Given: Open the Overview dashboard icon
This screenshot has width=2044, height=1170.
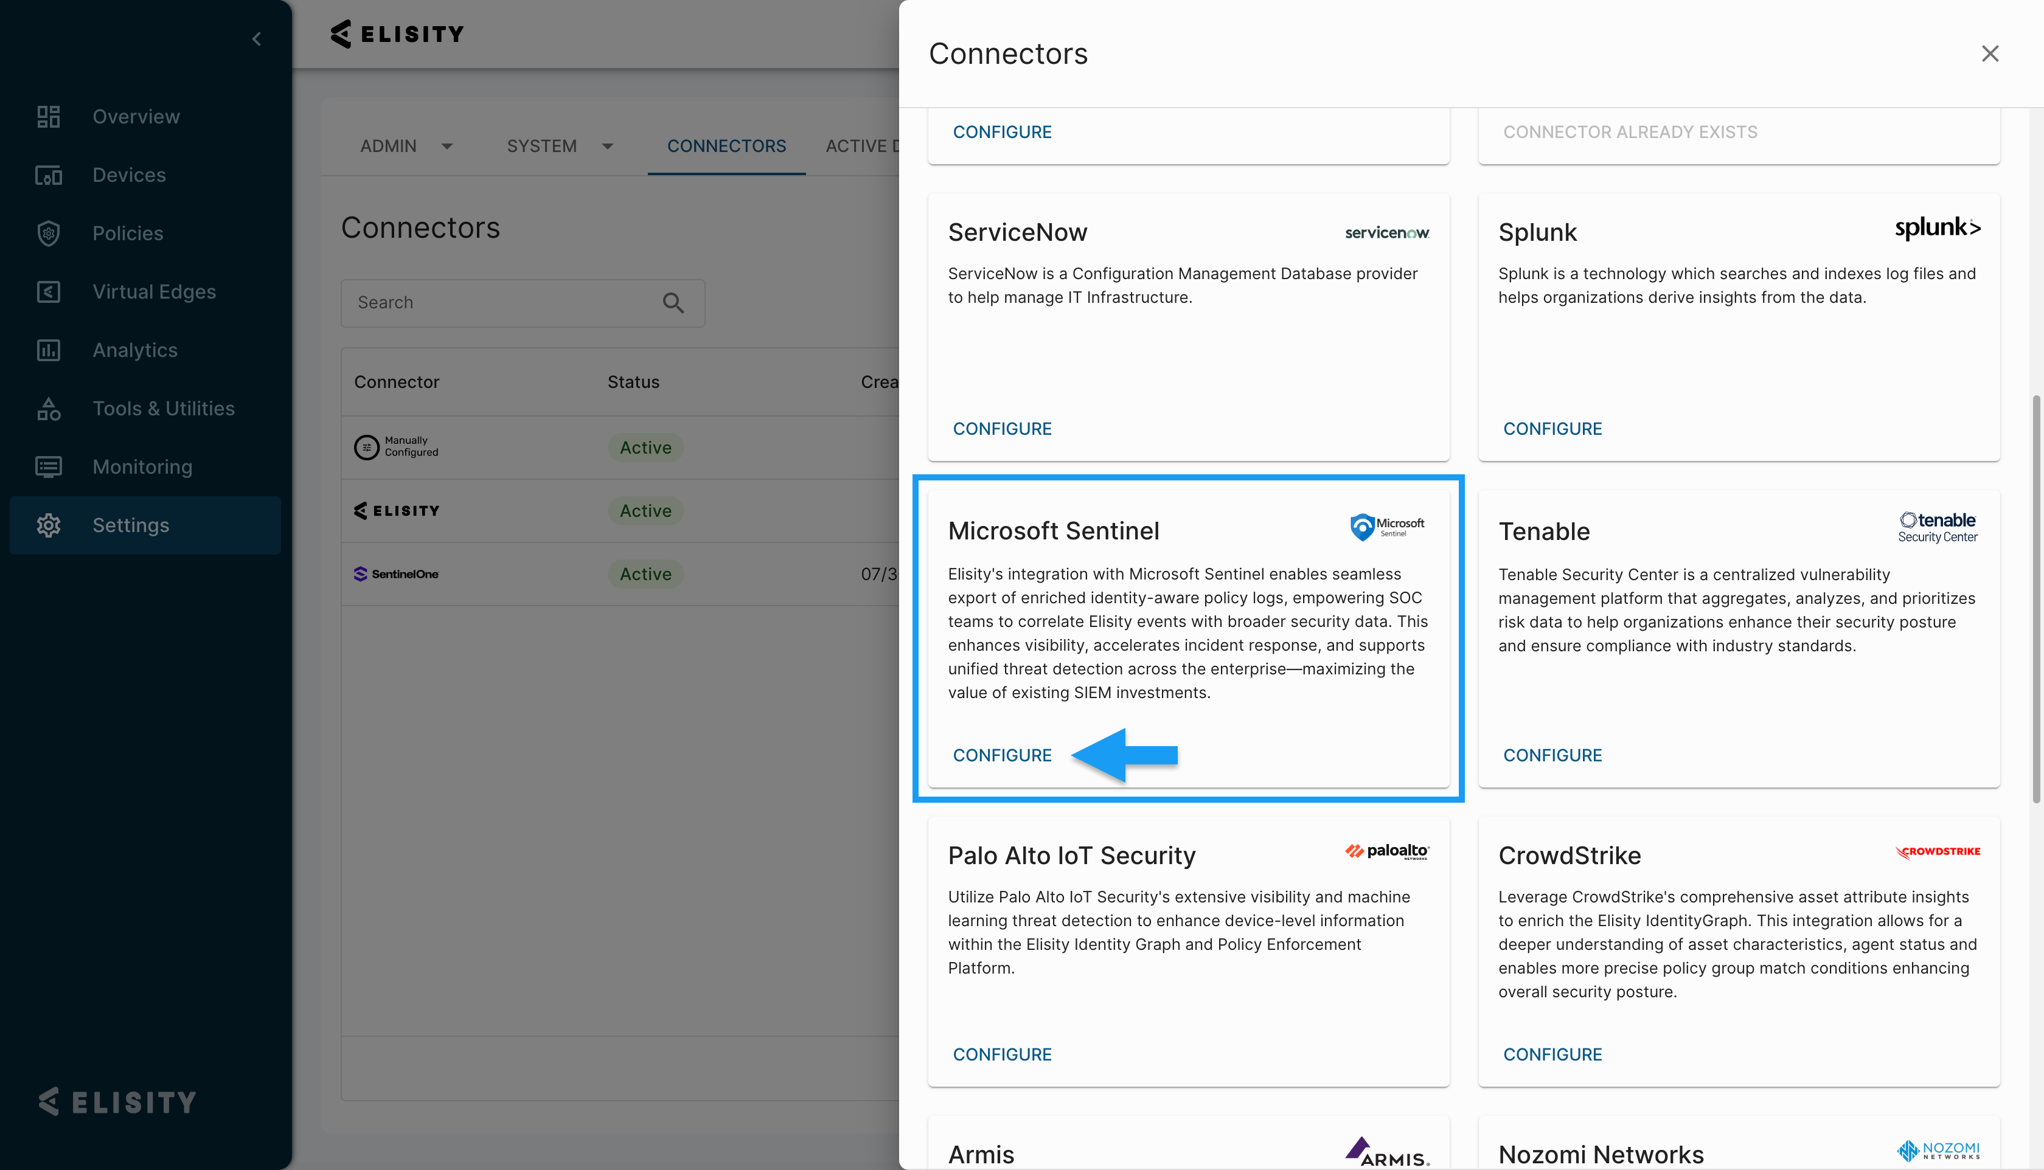Looking at the screenshot, I should [48, 117].
